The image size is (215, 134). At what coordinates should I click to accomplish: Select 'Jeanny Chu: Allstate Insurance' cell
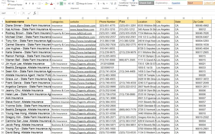click(28, 90)
